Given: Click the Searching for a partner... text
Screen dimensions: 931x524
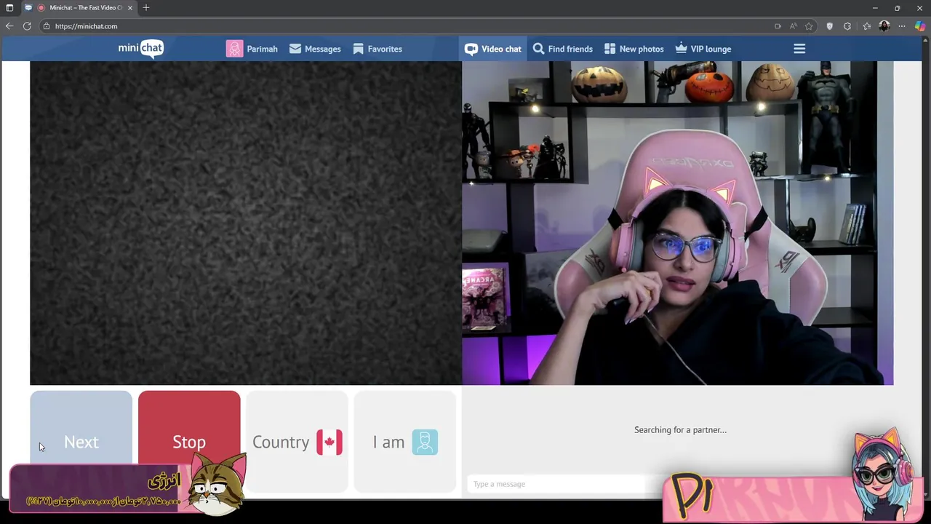Looking at the screenshot, I should (680, 430).
